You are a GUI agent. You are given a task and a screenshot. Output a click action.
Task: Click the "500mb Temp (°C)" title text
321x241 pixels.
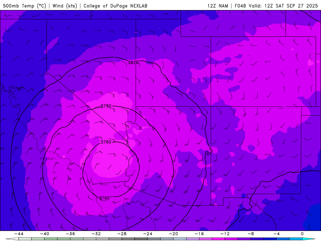click(24, 6)
